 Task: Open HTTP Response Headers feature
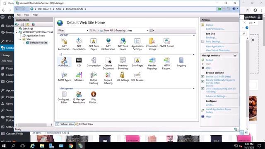point(166,63)
